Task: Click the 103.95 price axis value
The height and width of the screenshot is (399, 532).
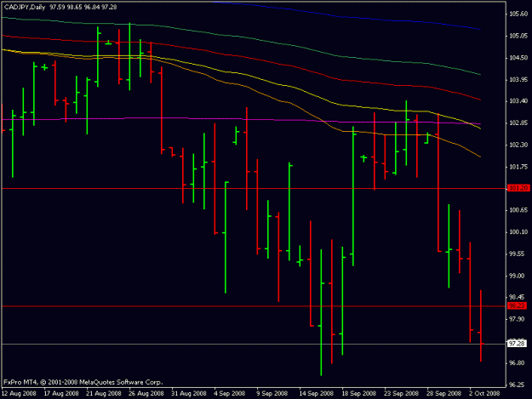Action: pos(518,80)
